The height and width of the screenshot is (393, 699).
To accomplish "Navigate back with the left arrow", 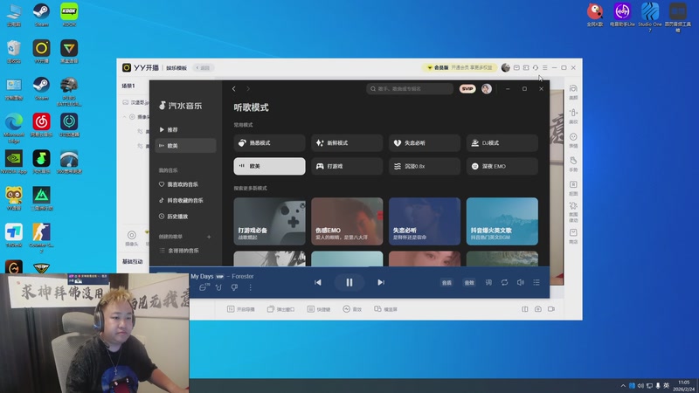I will [233, 89].
